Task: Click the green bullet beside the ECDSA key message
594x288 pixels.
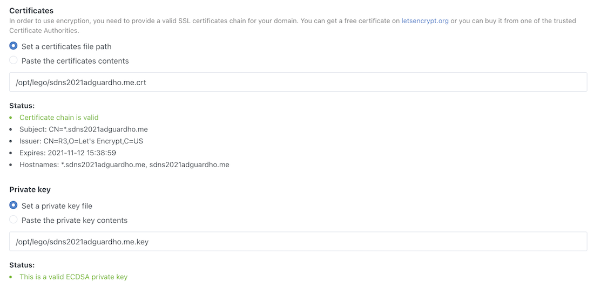Action: (11, 277)
